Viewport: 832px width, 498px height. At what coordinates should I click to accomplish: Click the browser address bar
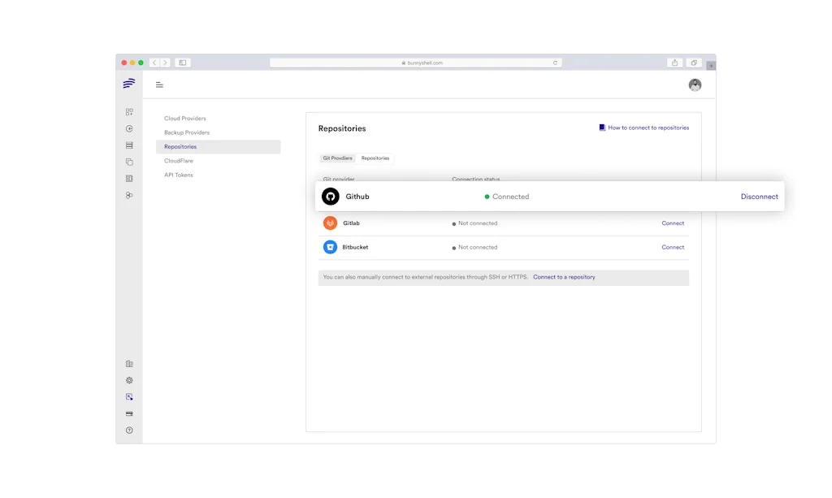pos(414,63)
